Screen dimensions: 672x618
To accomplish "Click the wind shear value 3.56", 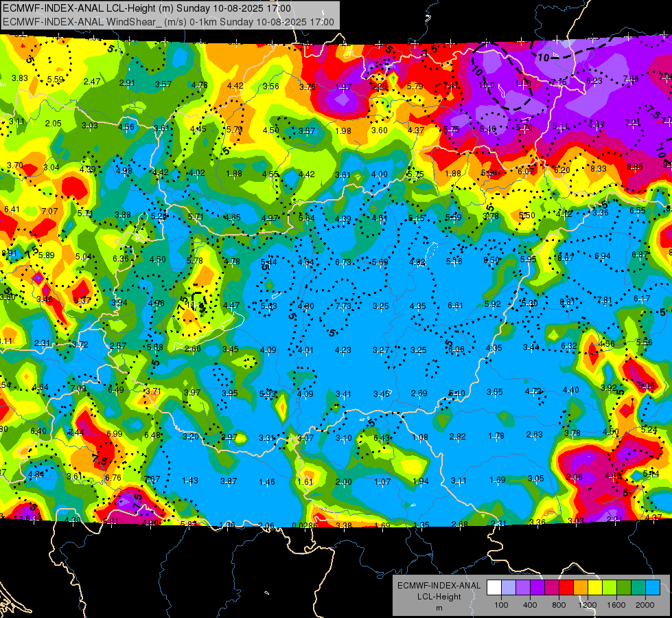I will tap(271, 87).
